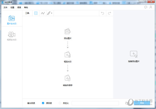Open the 设置 menu
The image size is (156, 109).
(x=12, y=7)
